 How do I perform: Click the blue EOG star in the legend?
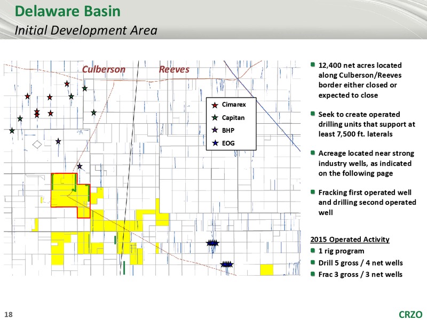tap(215, 143)
